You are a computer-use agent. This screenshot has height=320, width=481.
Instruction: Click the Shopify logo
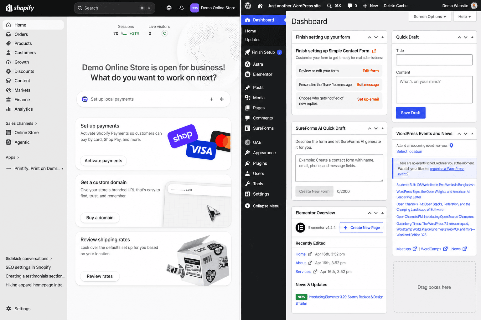(20, 8)
